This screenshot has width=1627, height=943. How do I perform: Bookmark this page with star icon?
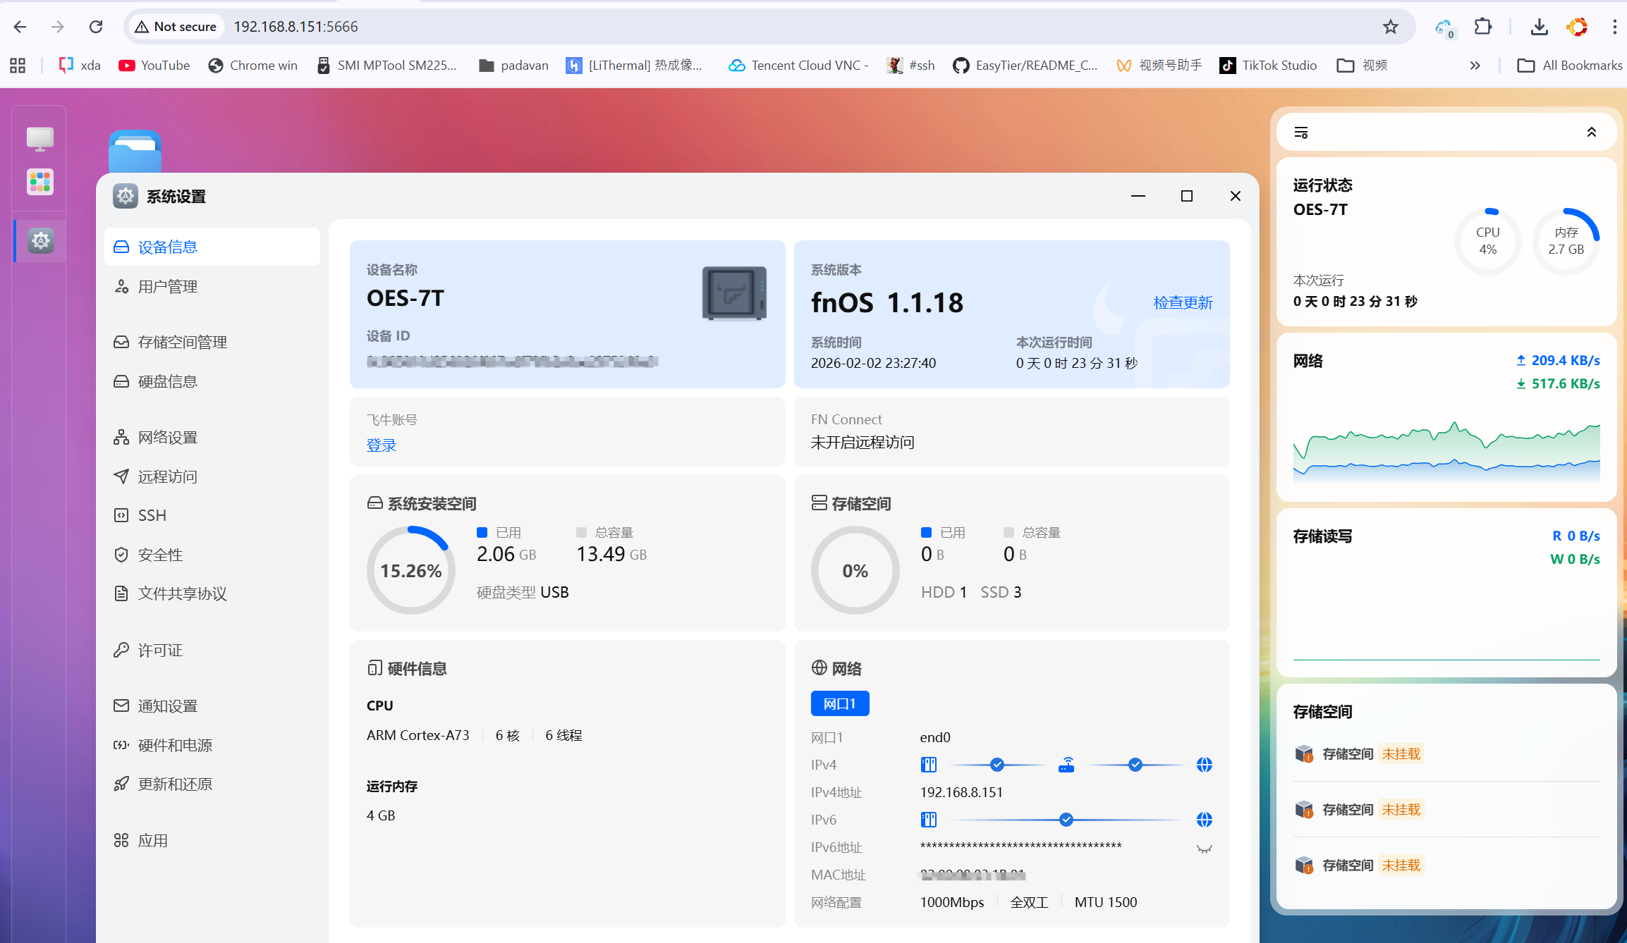[x=1390, y=27]
